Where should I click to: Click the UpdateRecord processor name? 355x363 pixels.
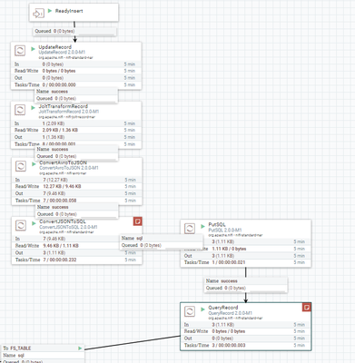(55, 47)
